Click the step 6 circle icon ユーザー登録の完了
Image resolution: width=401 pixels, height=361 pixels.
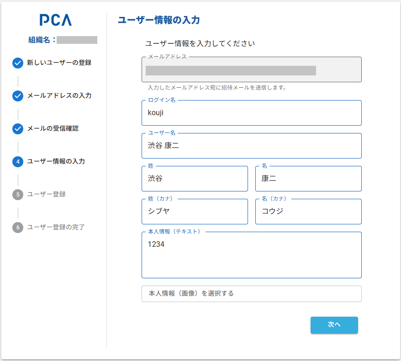tap(17, 228)
